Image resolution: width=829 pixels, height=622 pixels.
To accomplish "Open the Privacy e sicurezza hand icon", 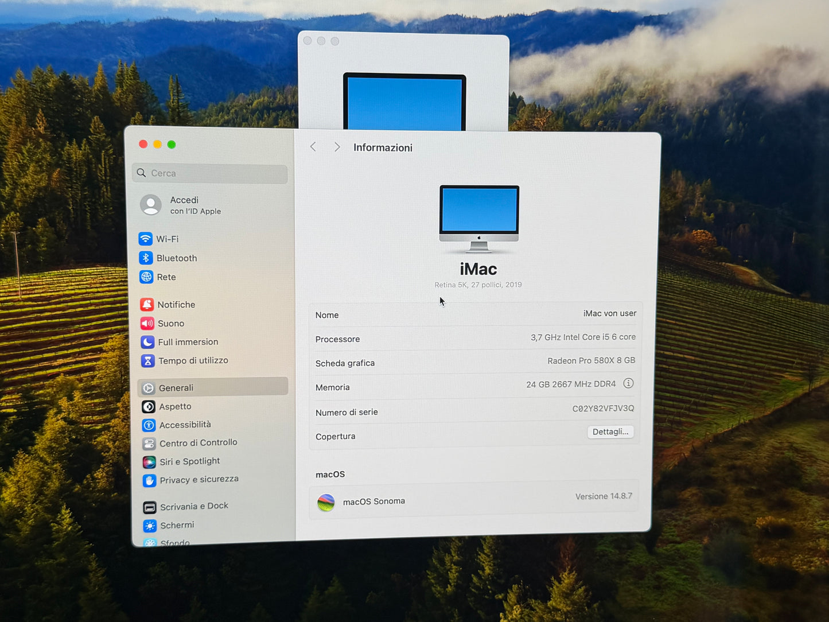I will [x=150, y=480].
